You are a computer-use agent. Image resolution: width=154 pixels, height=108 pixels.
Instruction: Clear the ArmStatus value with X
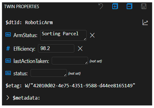pos(92,35)
